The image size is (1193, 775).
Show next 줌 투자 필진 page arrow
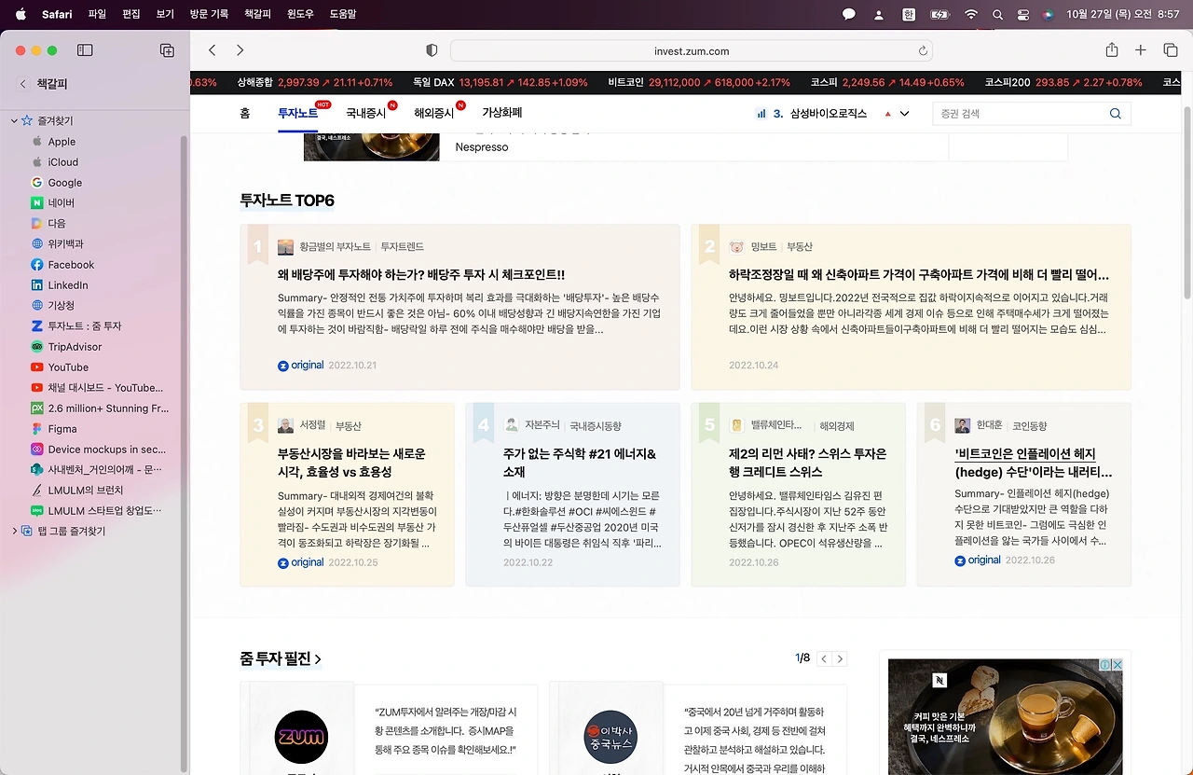coord(840,659)
